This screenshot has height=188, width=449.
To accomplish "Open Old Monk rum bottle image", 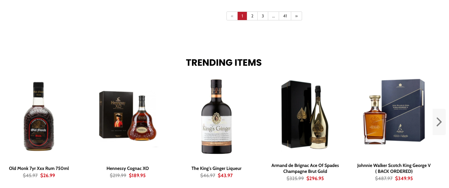I will point(39,117).
